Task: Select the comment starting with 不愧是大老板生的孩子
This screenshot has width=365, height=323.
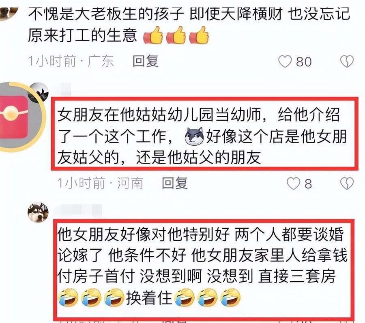Action: (189, 25)
